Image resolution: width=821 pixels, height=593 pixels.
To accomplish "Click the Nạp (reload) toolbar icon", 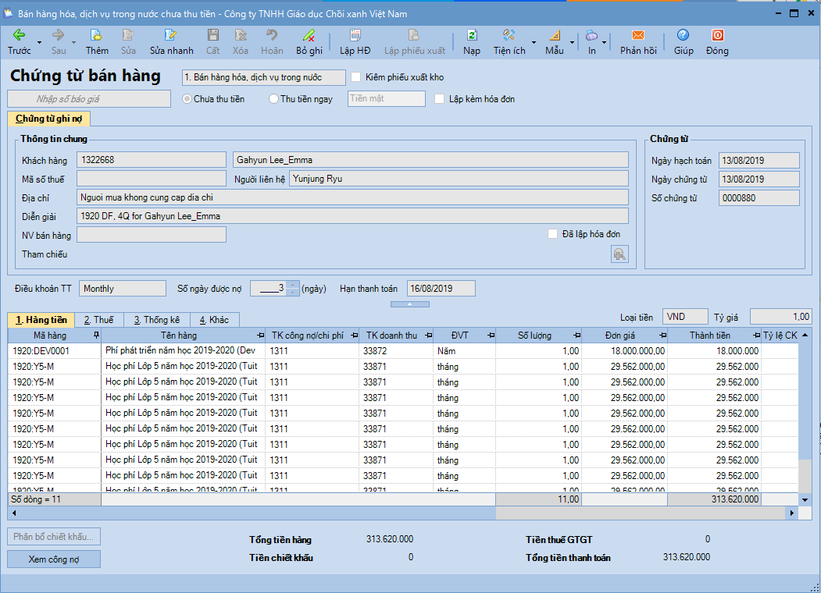I will [472, 35].
